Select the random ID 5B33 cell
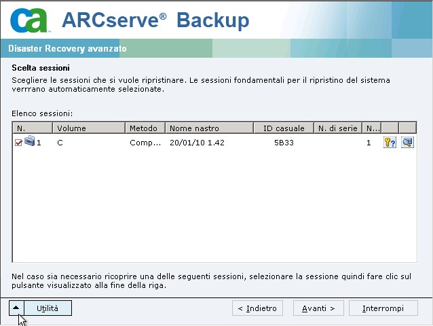 pyautogui.click(x=284, y=143)
